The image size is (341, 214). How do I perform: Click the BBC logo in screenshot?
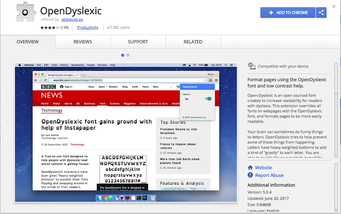coord(49,87)
